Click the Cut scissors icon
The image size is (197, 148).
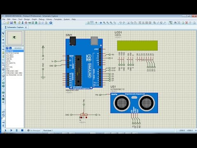click(x=128, y=23)
